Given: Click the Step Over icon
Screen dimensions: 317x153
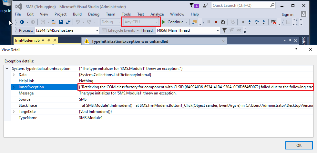Looking at the screenshot, I should tap(257, 22).
